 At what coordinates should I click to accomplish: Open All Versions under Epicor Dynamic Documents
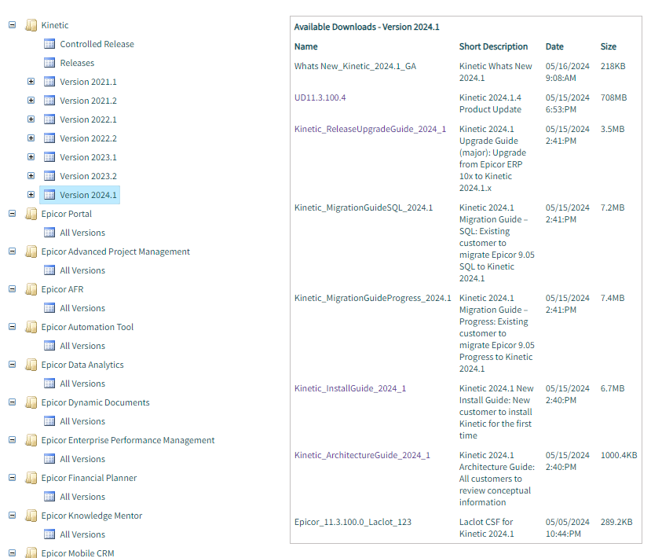click(82, 421)
